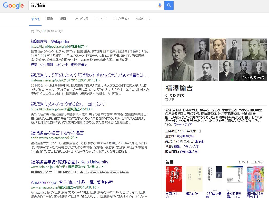Open the 現代語訳学問のすすめ book cover
Viewport: 269px width, 198px height.
(235, 179)
